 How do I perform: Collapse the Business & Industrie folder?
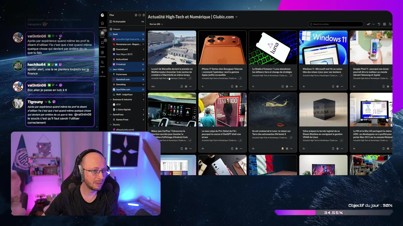(111, 100)
